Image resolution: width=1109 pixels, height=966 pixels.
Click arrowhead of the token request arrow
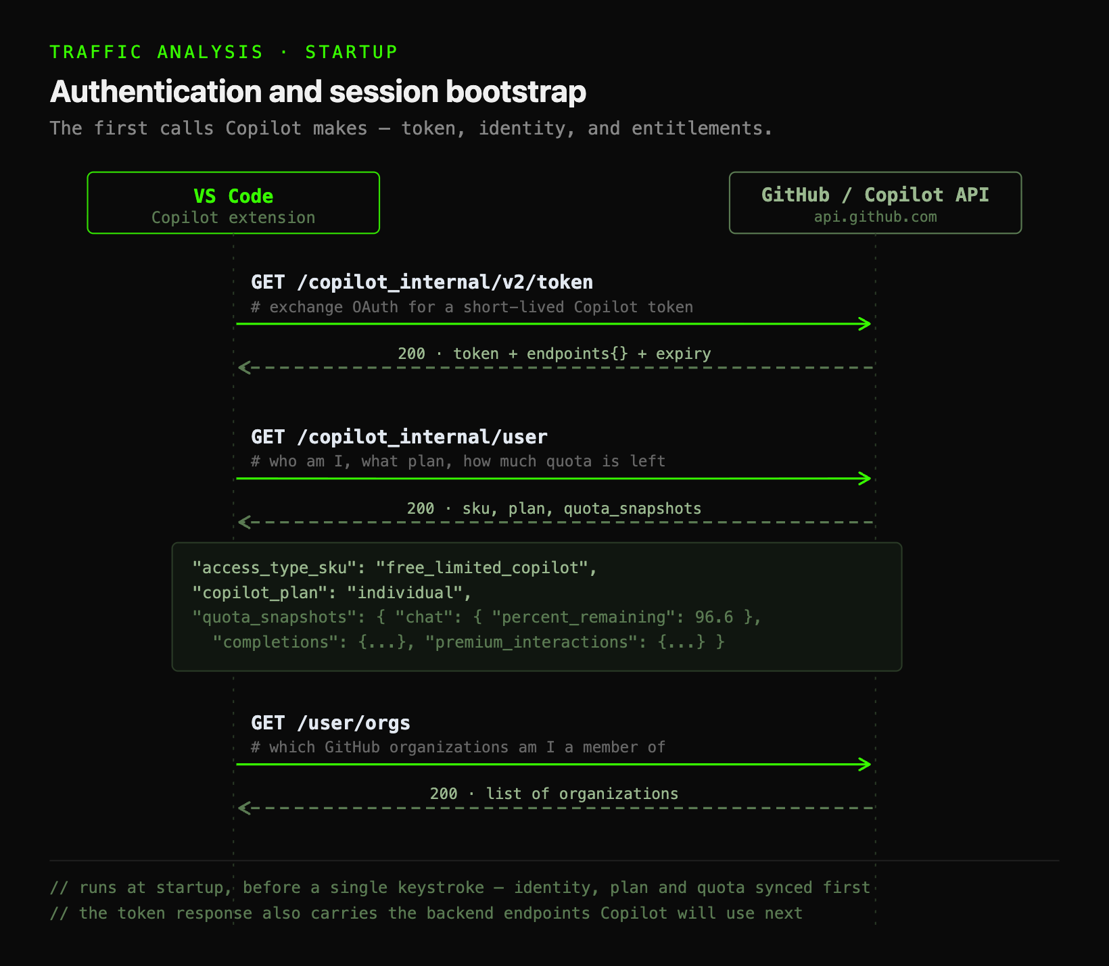865,324
